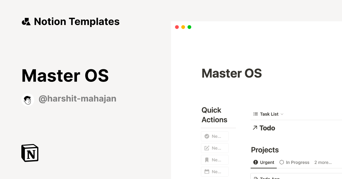Click the @harshit-mahajan avatar picture

coord(28,99)
